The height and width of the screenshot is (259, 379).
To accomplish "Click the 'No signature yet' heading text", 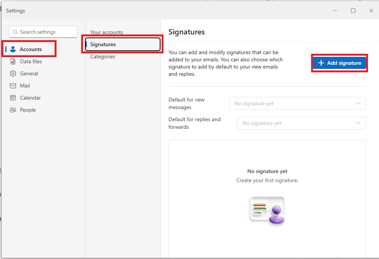I will (267, 171).
